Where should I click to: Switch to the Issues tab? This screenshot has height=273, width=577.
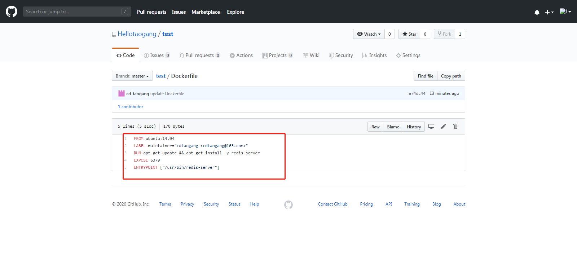[157, 55]
